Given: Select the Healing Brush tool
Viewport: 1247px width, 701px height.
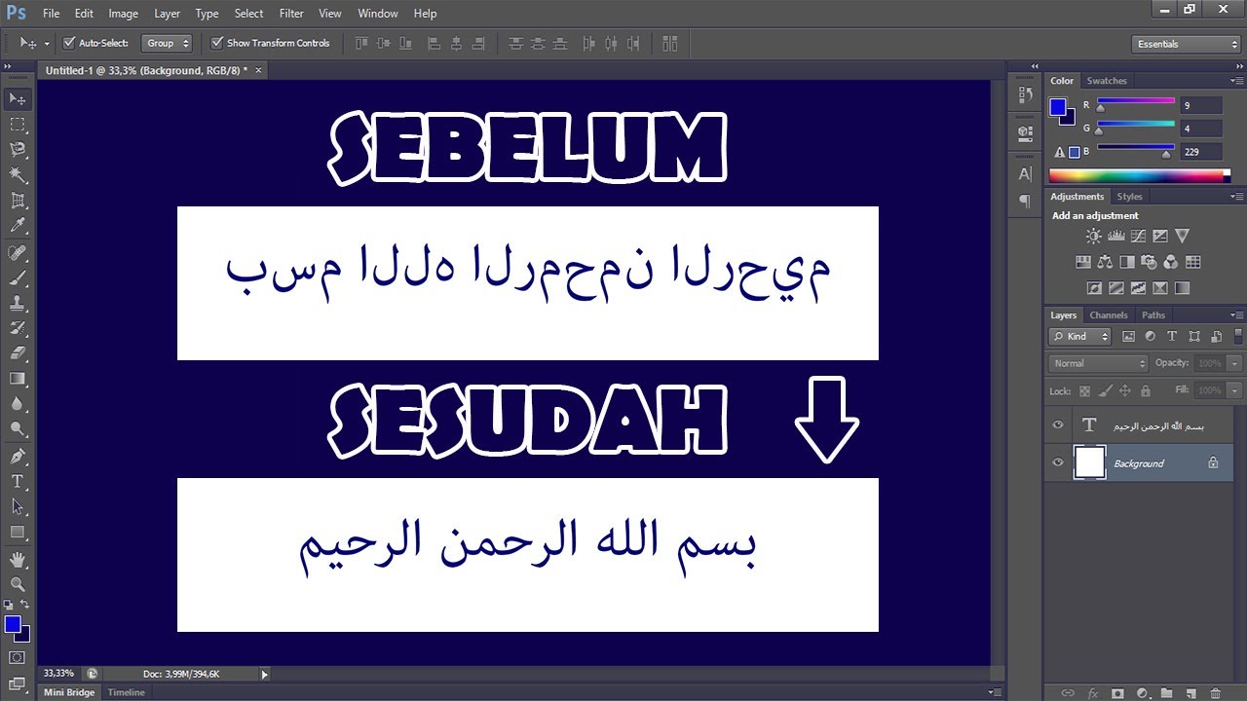Looking at the screenshot, I should tap(18, 253).
